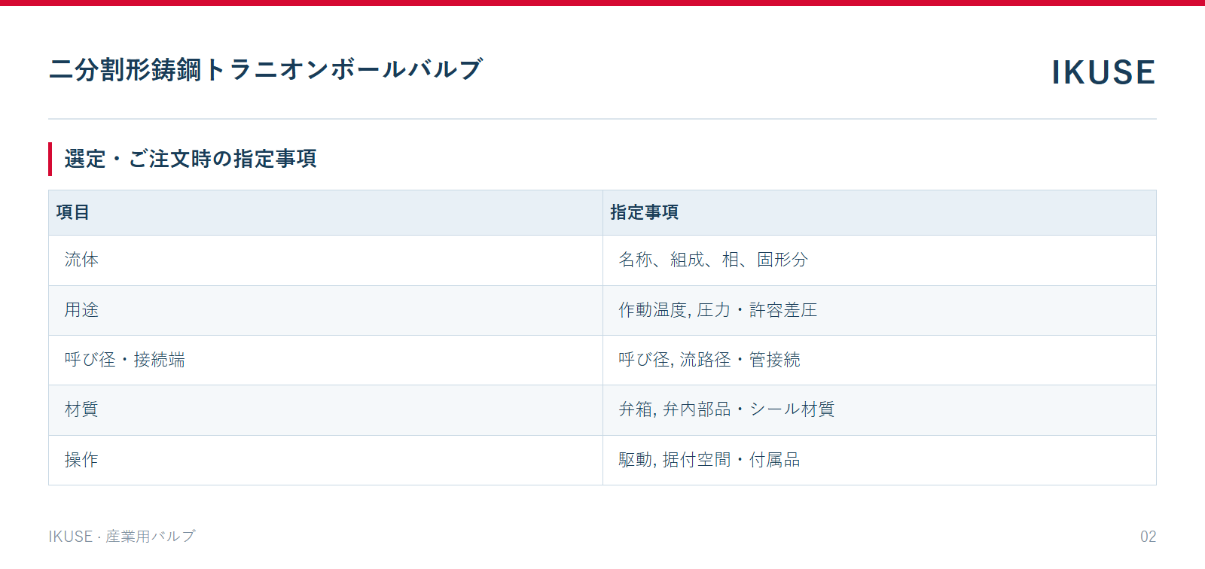Select the 弁箱, 弁内部品・シール材質 cell
Image resolution: width=1205 pixels, height=569 pixels.
coord(880,410)
